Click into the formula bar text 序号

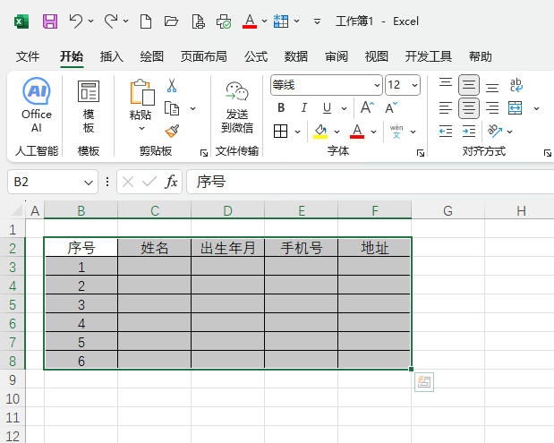[211, 182]
